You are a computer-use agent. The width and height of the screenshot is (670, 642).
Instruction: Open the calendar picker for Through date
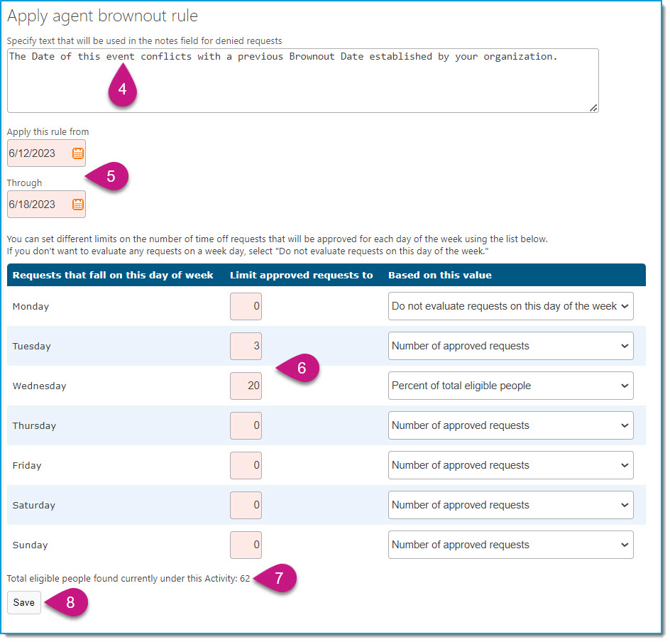pyautogui.click(x=78, y=205)
